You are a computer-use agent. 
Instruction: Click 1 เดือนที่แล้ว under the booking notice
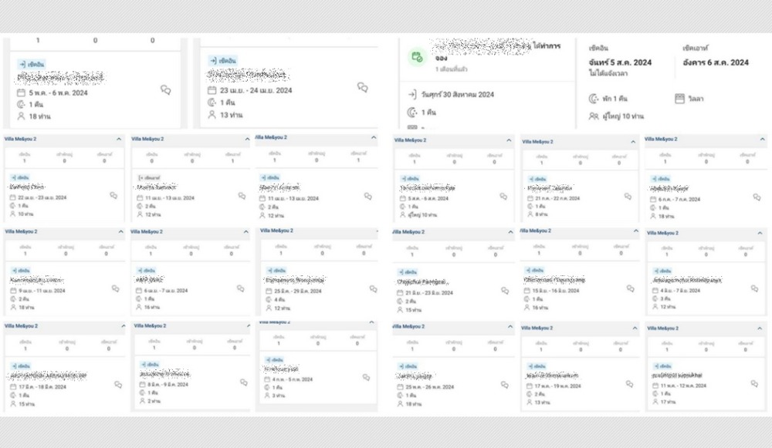point(452,69)
